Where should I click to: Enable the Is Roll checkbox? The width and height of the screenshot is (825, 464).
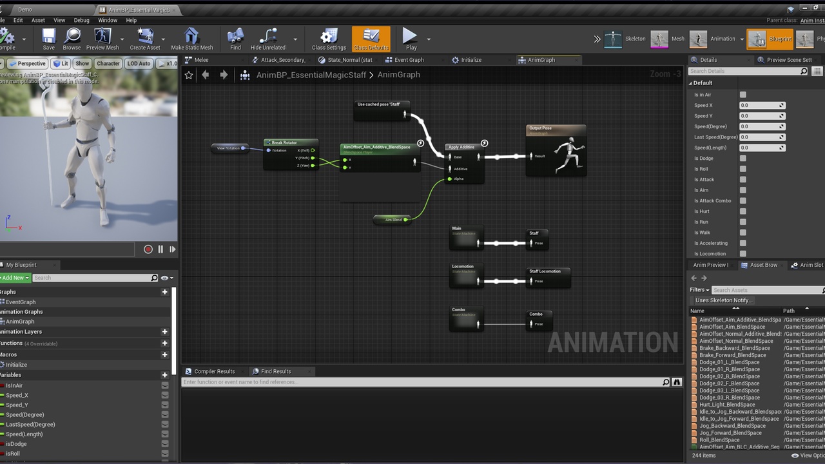pos(742,169)
